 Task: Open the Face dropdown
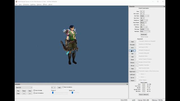click(142, 12)
